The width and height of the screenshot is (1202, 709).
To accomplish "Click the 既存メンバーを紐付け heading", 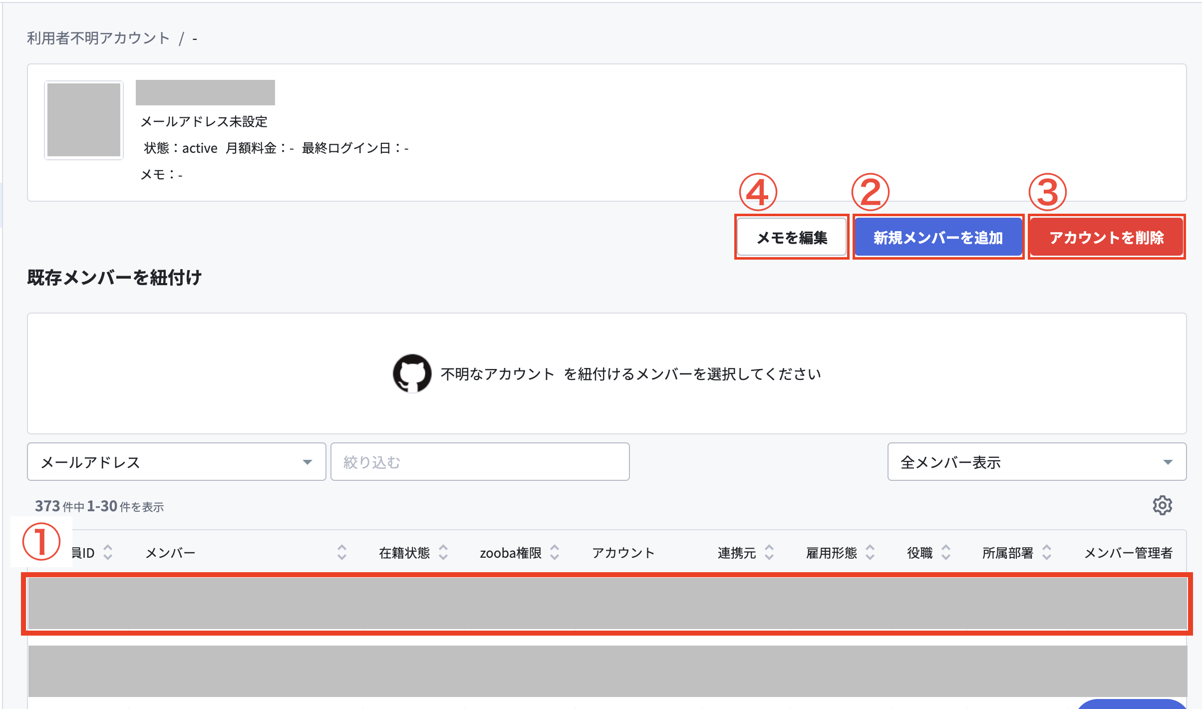I will coord(114,278).
